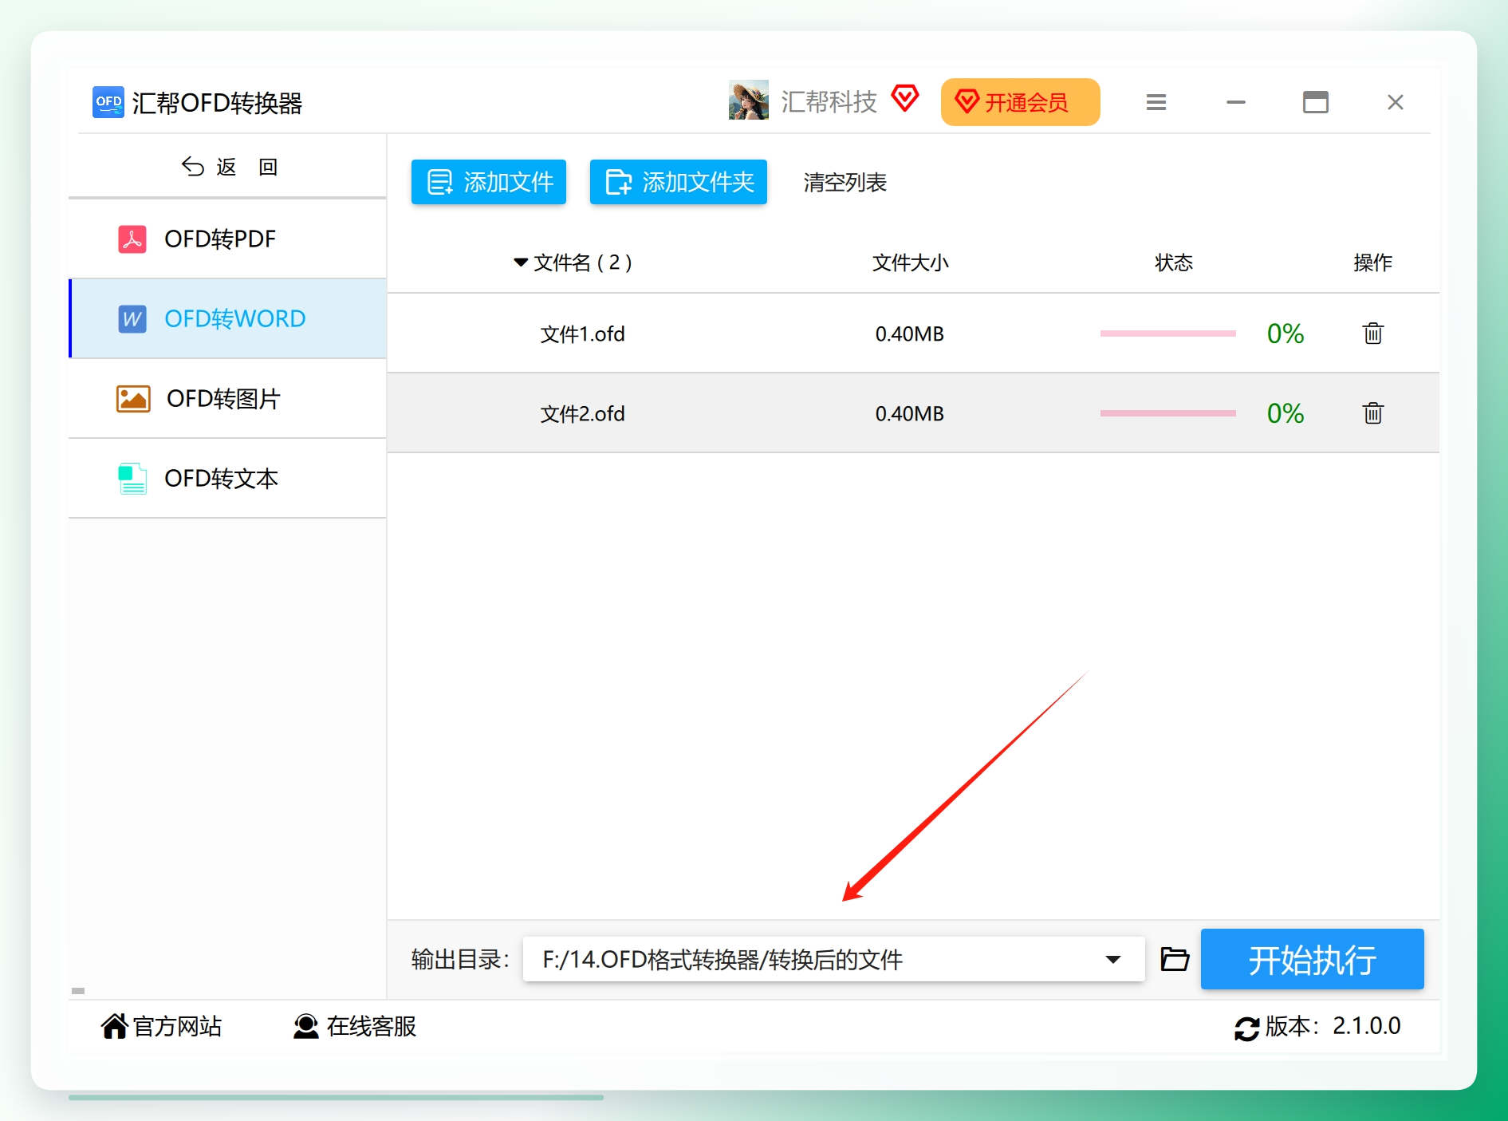Click the OFD转图片 picture icon
This screenshot has height=1121, width=1508.
coord(133,398)
